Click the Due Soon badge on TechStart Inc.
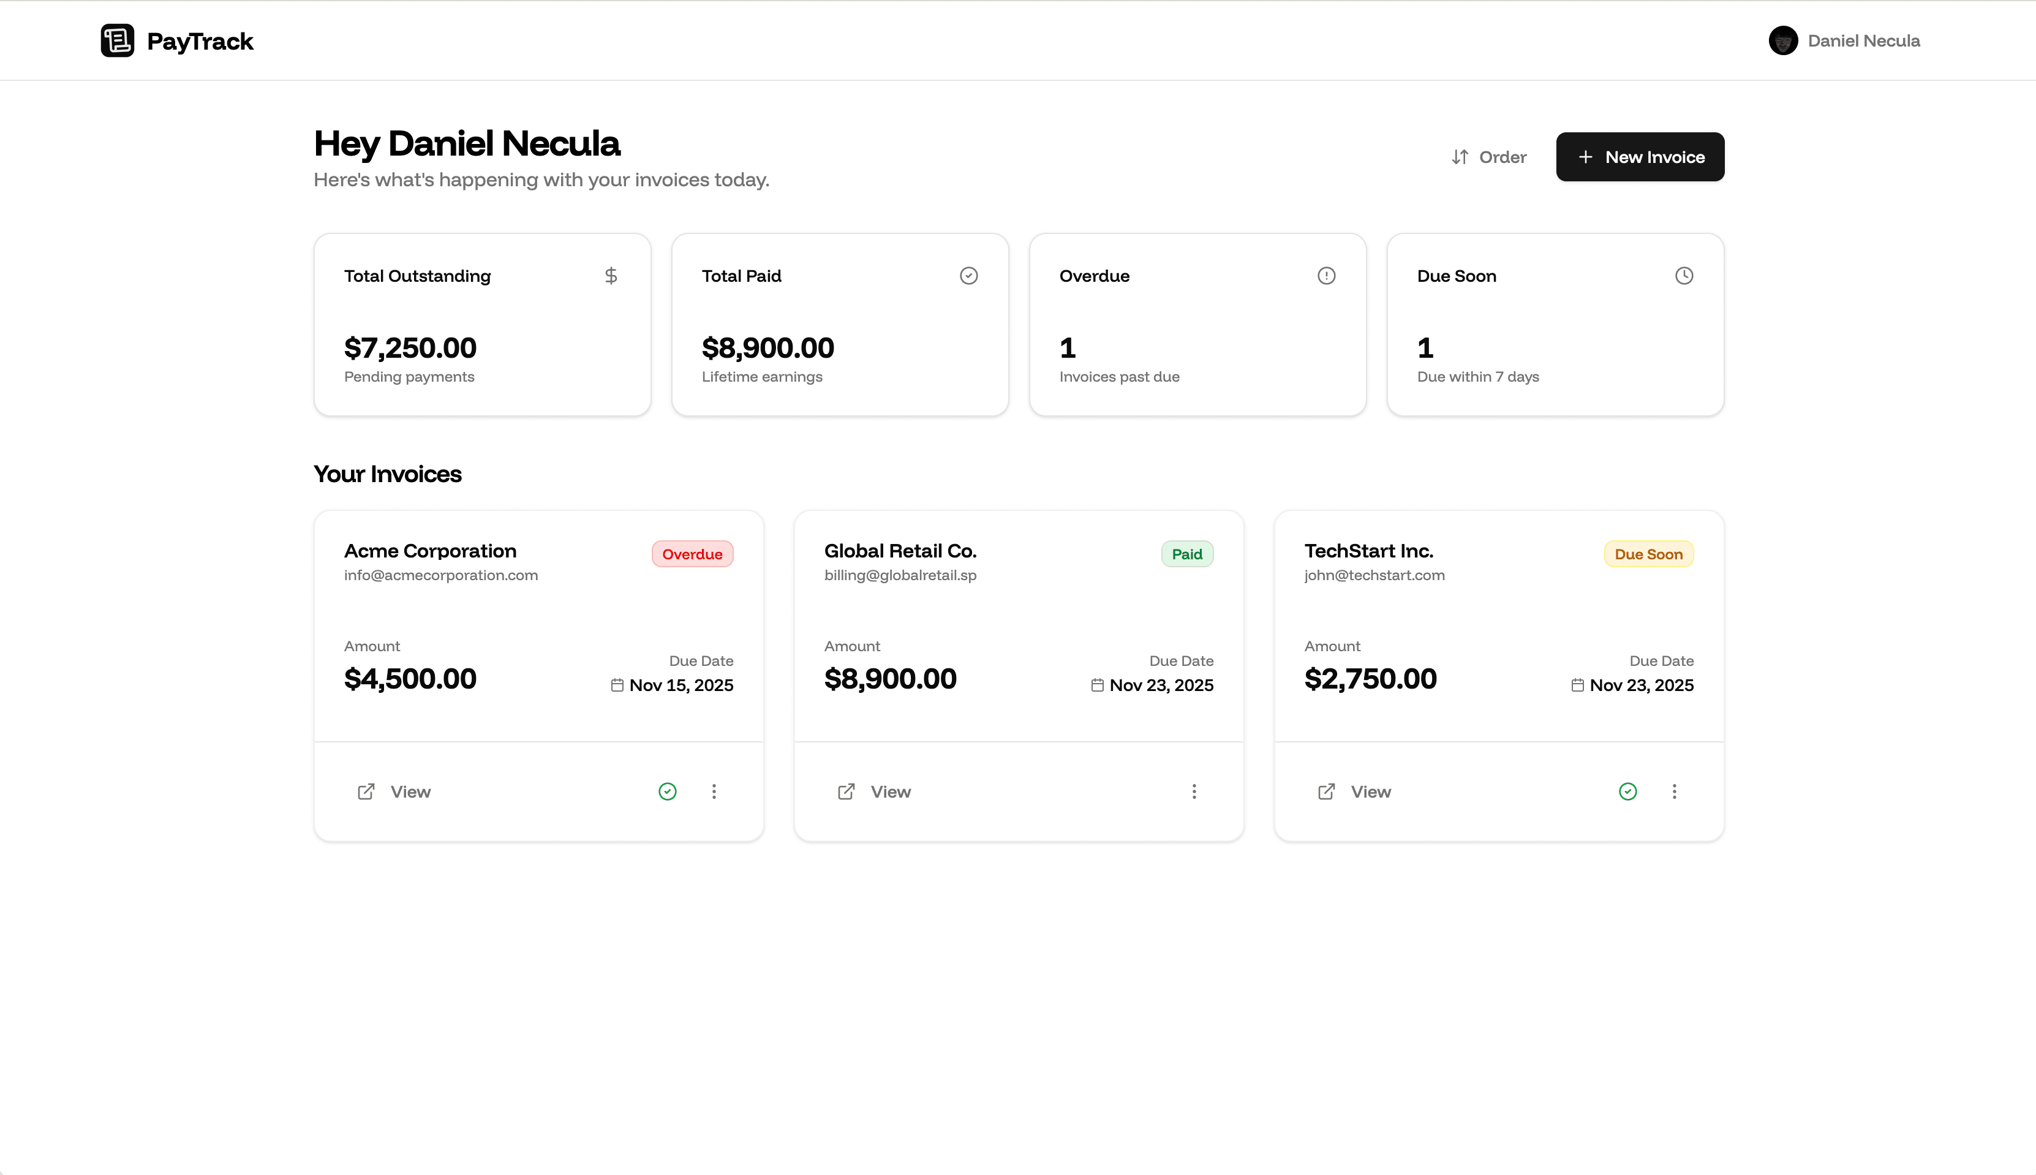The image size is (2036, 1175). pyautogui.click(x=1648, y=554)
